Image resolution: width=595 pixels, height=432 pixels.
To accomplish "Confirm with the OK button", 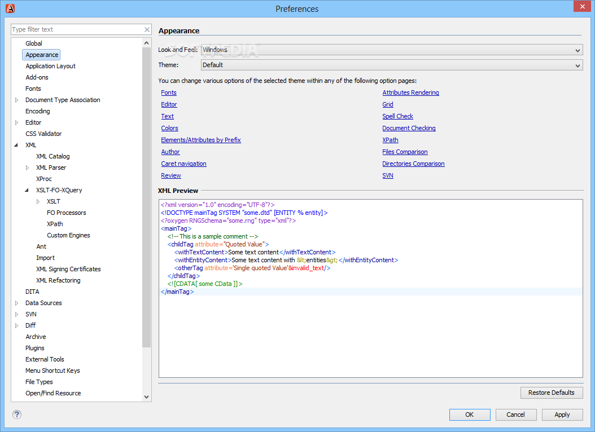I will tap(470, 415).
